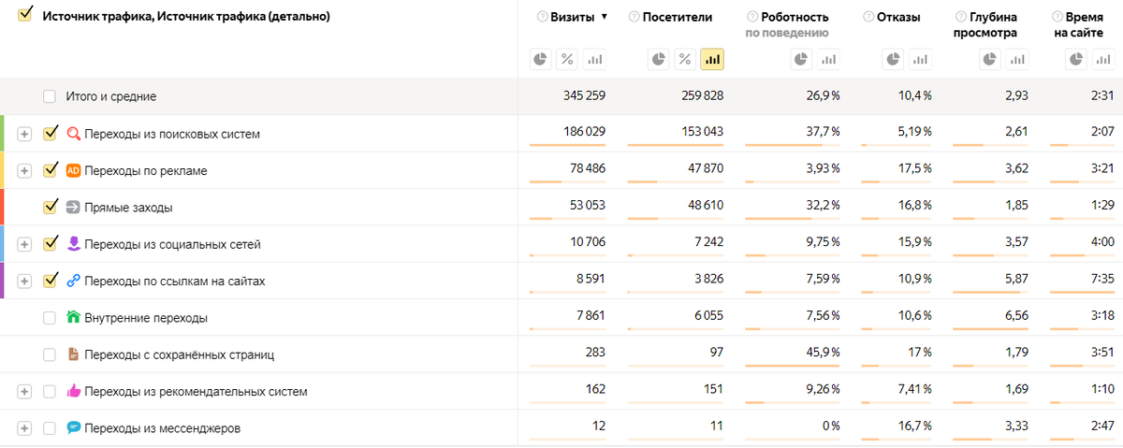Click the 345 259 total visits value

pyautogui.click(x=583, y=96)
